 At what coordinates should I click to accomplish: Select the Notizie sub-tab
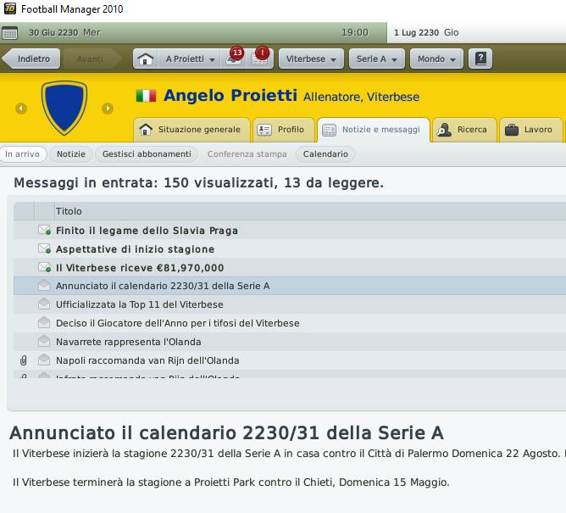click(x=71, y=154)
